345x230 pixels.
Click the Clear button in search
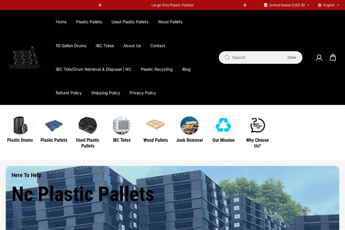tap(292, 57)
